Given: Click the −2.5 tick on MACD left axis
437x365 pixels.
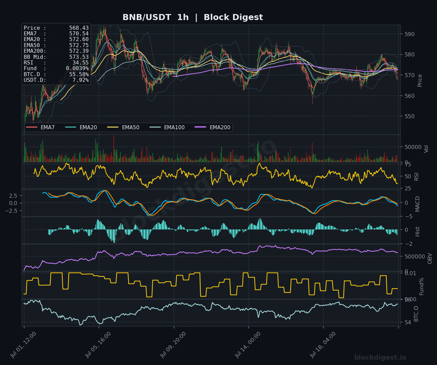Looking at the screenshot, I should [11, 211].
